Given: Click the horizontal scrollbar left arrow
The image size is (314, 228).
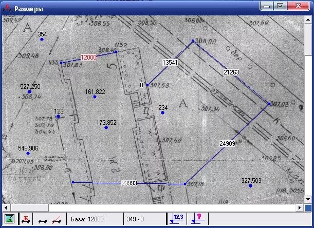Looking at the screenshot, I should (6, 208).
